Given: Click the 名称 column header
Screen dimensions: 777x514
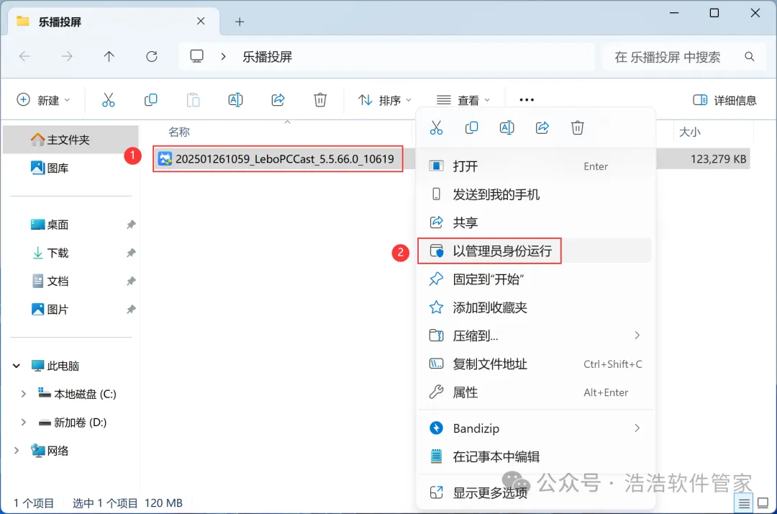Looking at the screenshot, I should coord(179,132).
